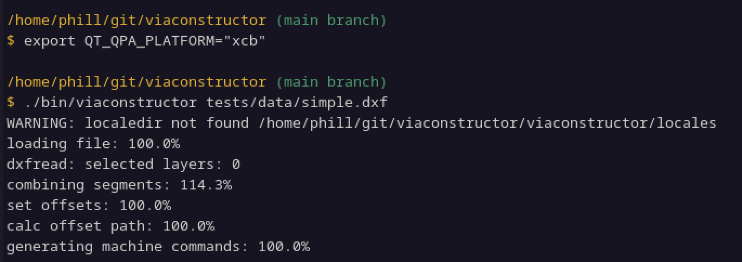Click the second yellow path line
This screenshot has width=742, height=262.
pos(136,82)
